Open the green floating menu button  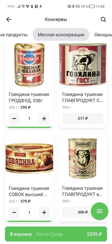tap(99, 211)
